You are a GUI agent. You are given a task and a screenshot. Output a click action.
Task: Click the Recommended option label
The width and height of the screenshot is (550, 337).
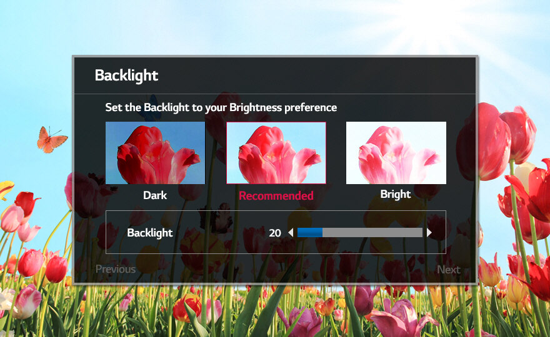(x=276, y=196)
